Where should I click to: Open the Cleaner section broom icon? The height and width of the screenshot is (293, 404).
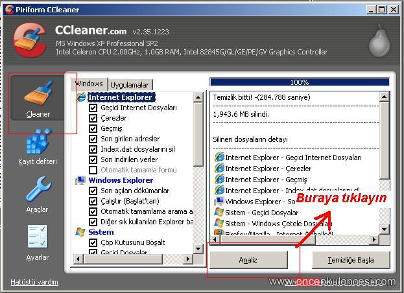pos(39,93)
